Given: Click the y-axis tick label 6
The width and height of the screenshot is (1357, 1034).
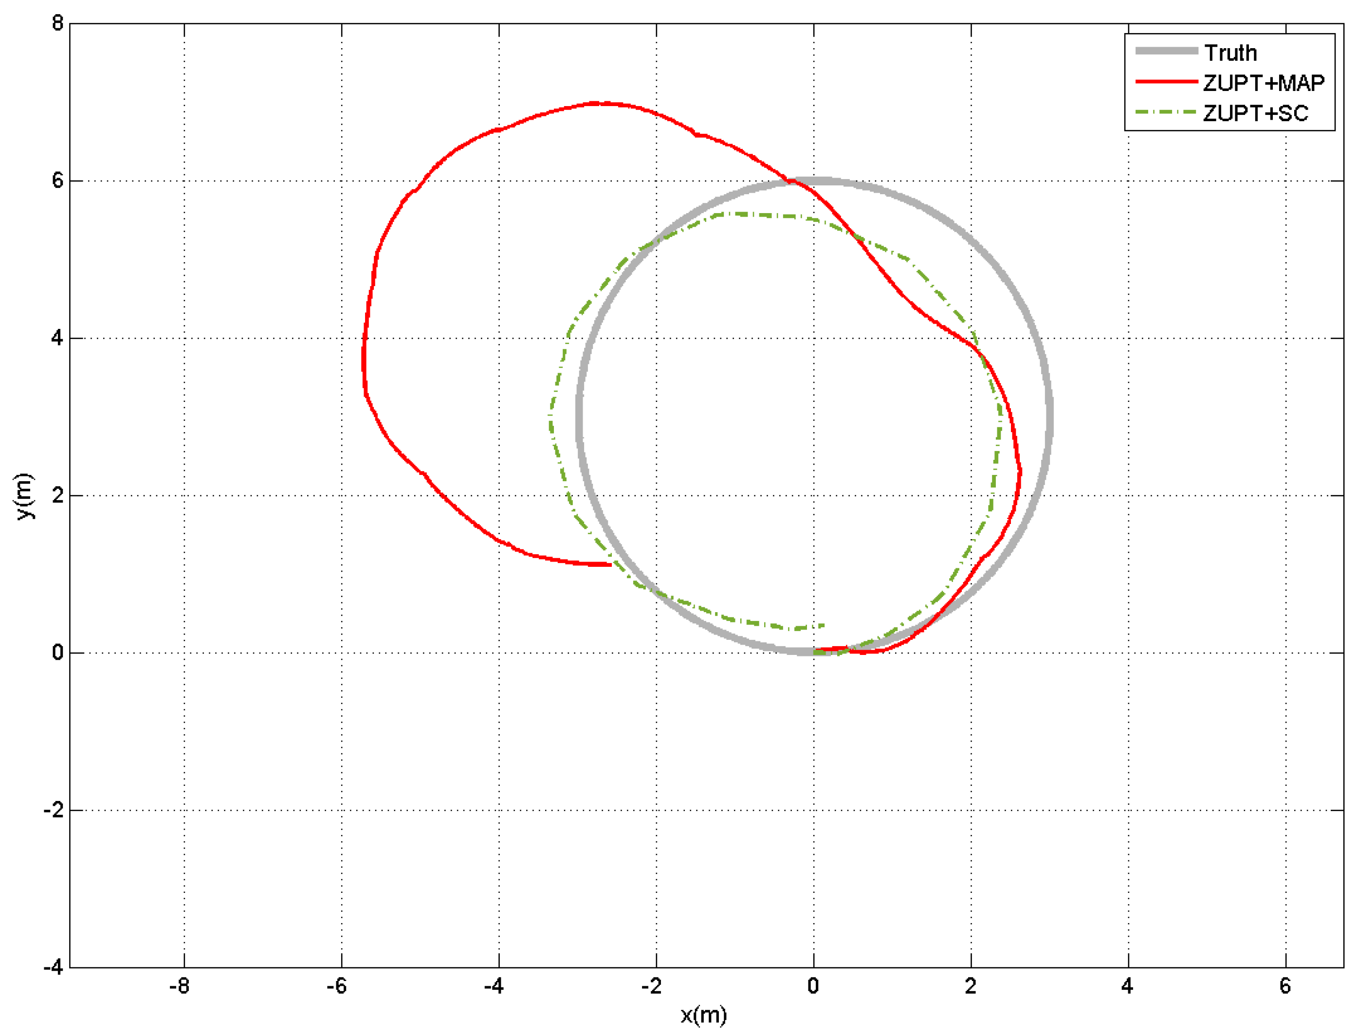Looking at the screenshot, I should click(x=57, y=181).
